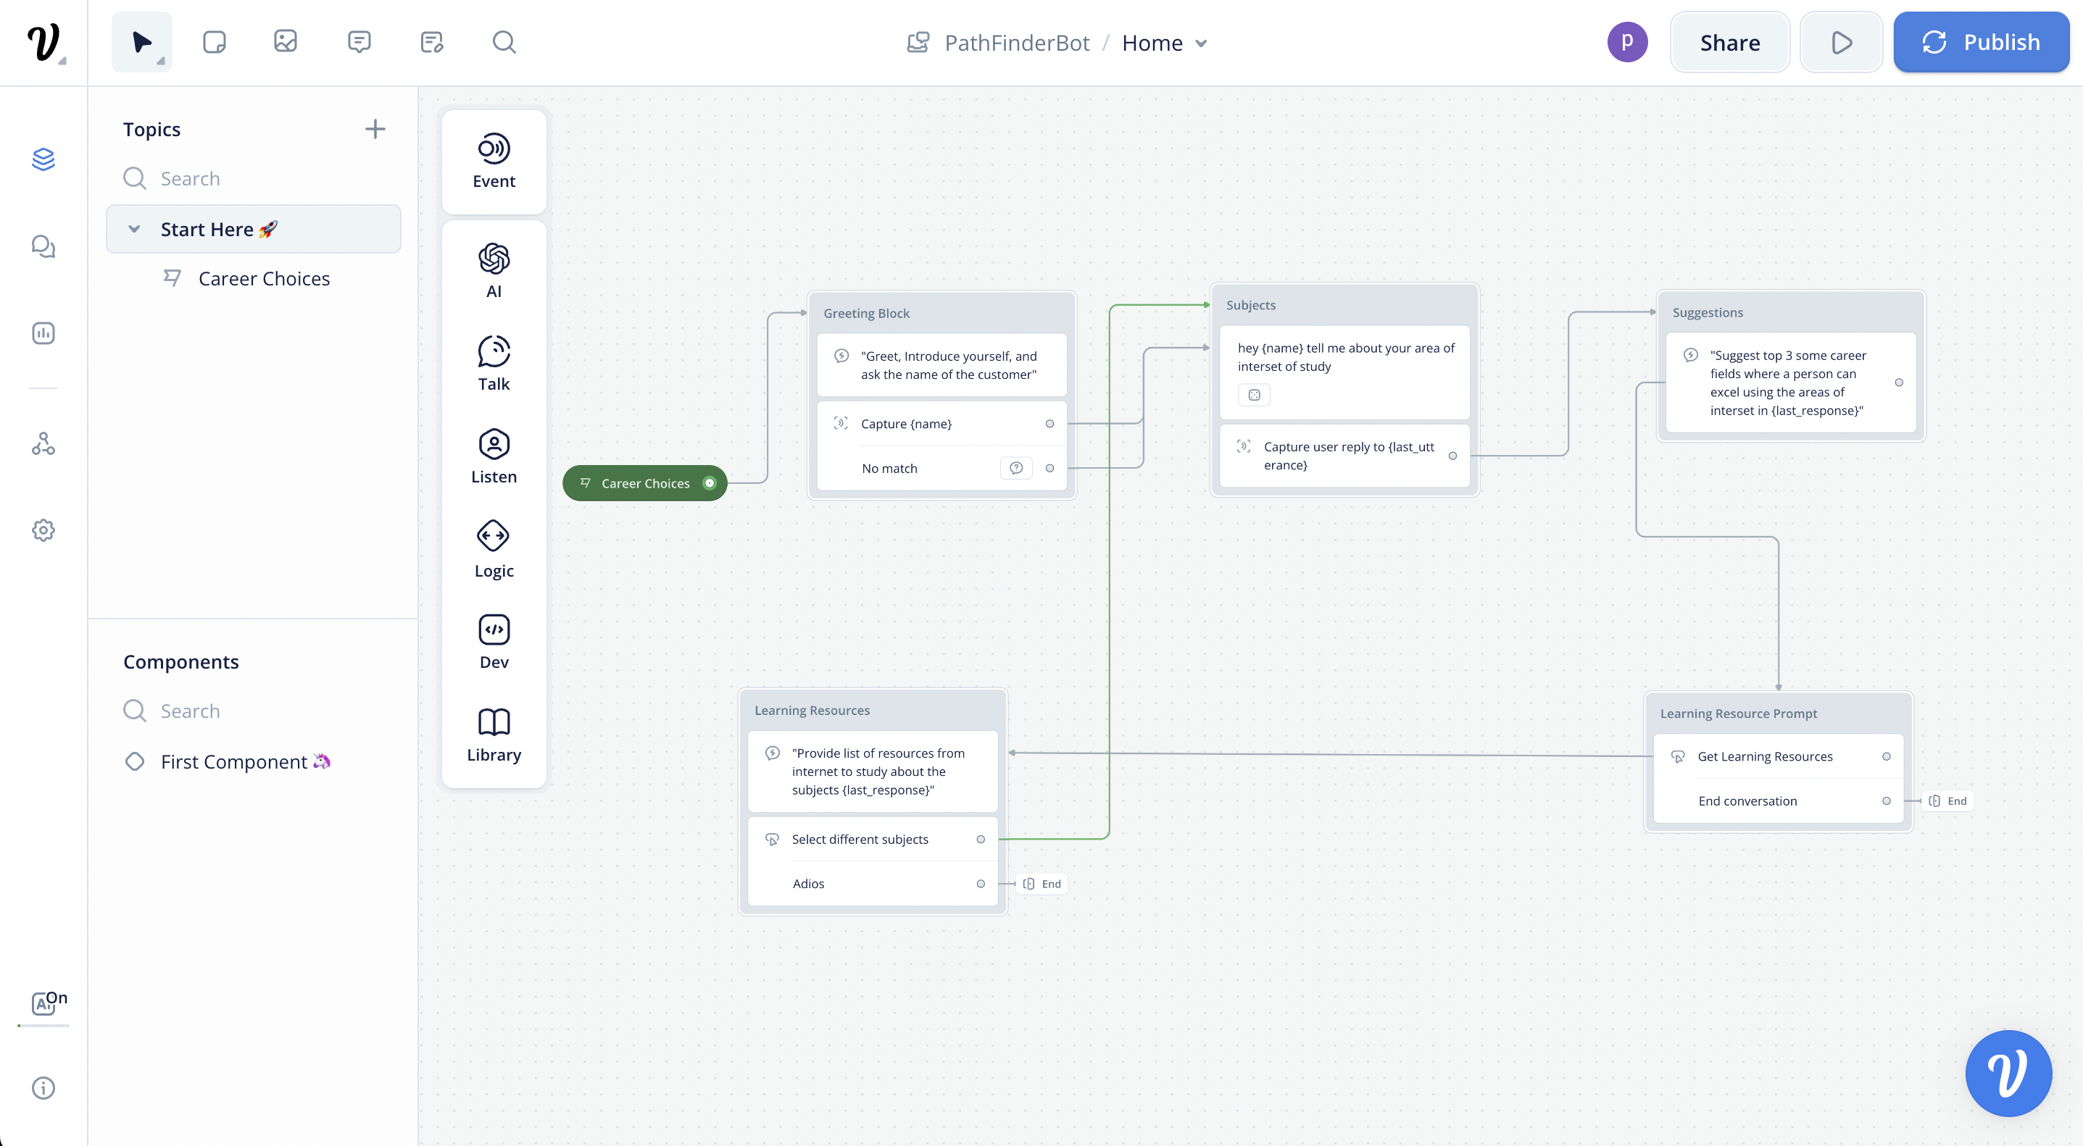This screenshot has height=1146, width=2083.
Task: Open the Event step menu
Action: coord(494,161)
